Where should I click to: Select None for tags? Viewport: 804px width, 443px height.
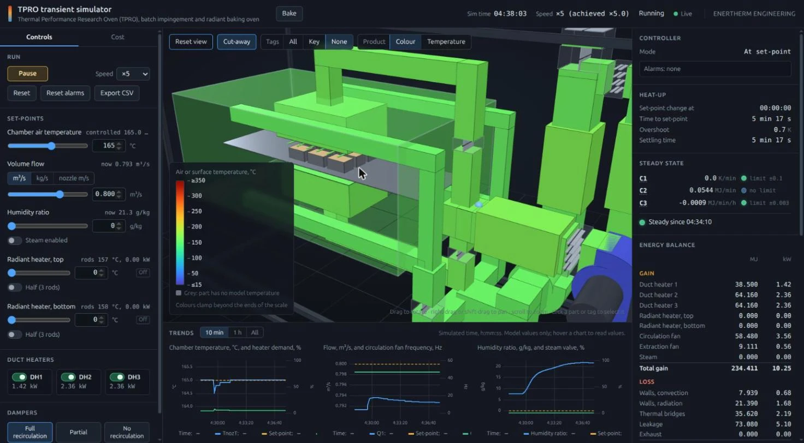pyautogui.click(x=339, y=42)
